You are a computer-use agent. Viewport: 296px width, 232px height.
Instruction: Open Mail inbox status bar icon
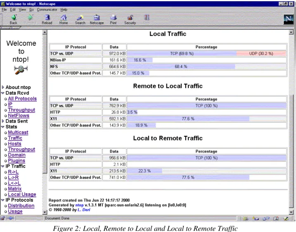click(x=256, y=218)
